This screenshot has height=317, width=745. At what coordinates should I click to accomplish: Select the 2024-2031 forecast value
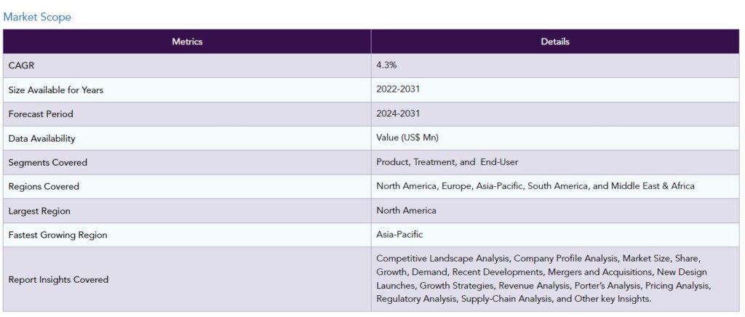[398, 113]
